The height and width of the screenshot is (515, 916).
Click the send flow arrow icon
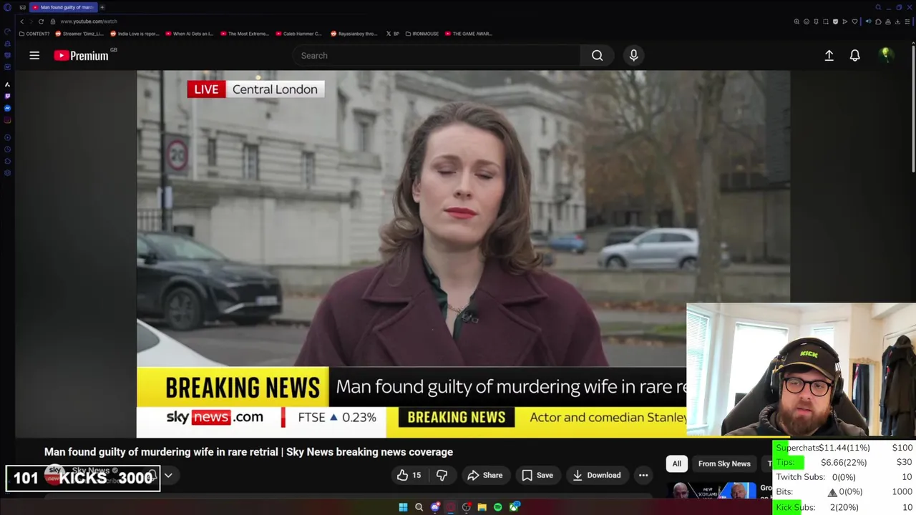(845, 21)
